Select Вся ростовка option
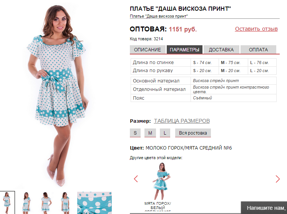 pos(193,133)
